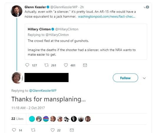This screenshot has width=161, height=133.
Task: Select the solid teal liker avatar
Action: click(x=32, y=119)
